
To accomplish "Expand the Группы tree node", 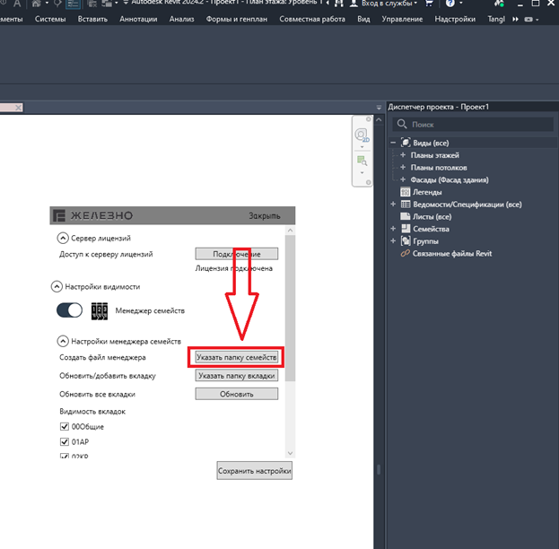I will point(393,241).
